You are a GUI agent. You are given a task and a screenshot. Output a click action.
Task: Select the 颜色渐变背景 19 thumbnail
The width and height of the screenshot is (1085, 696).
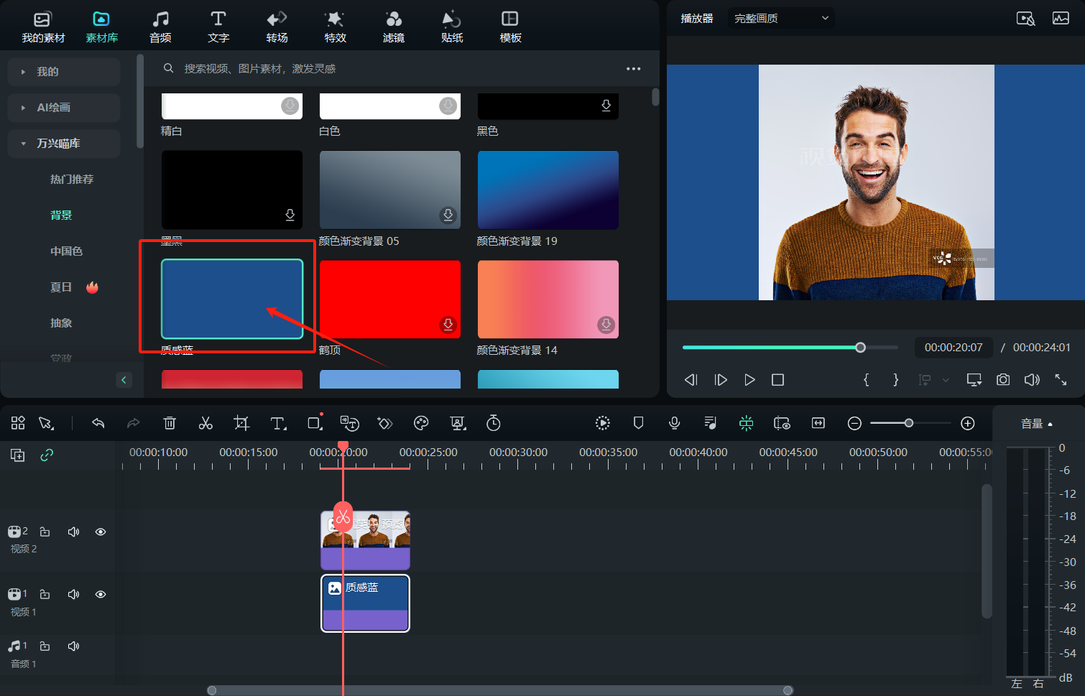point(548,190)
